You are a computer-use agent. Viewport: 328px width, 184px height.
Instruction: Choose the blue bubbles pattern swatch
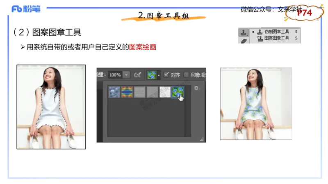pos(114,92)
